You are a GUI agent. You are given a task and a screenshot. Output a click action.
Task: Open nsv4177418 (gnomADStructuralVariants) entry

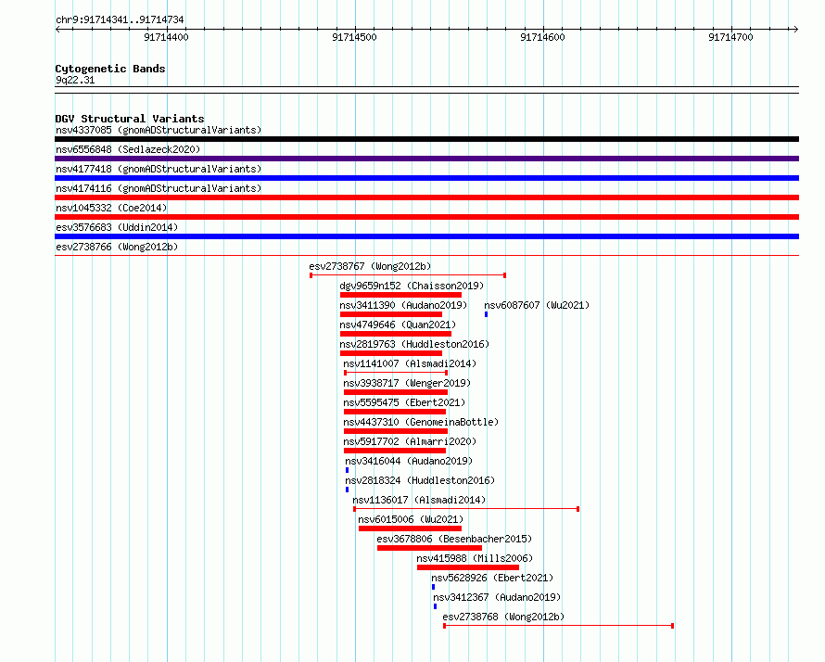(159, 169)
